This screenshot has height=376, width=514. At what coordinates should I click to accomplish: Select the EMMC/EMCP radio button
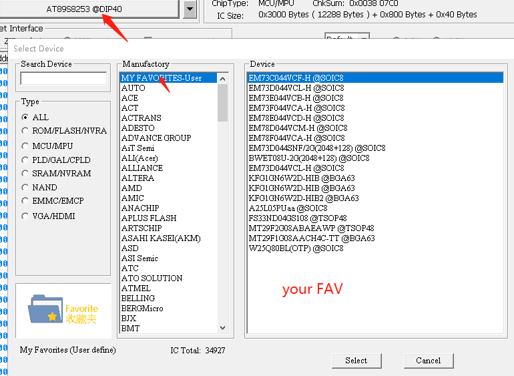click(x=25, y=201)
